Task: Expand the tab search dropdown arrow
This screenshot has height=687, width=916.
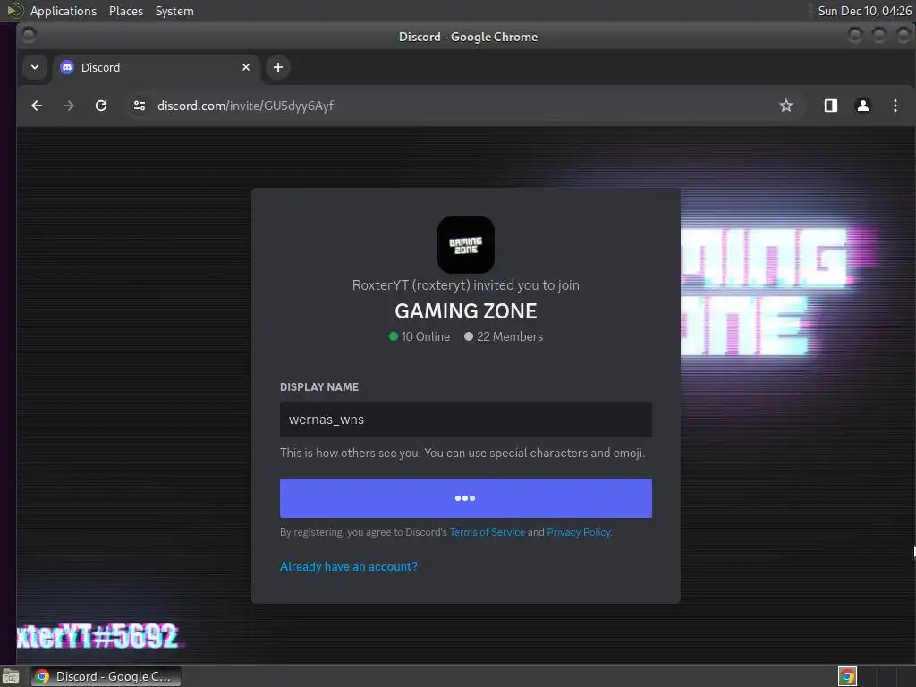Action: point(35,67)
